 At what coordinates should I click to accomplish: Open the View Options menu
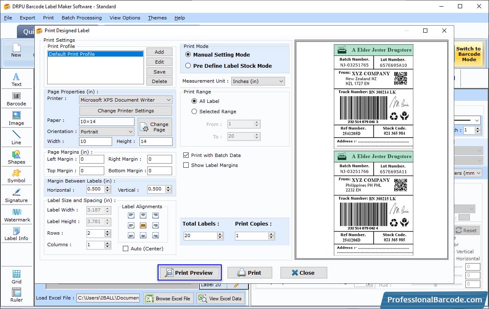click(125, 18)
